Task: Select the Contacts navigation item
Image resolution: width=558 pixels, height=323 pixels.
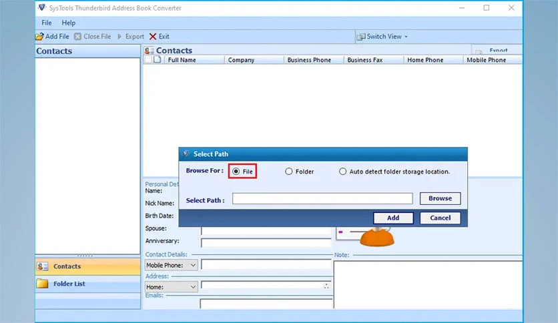Action: 88,266
